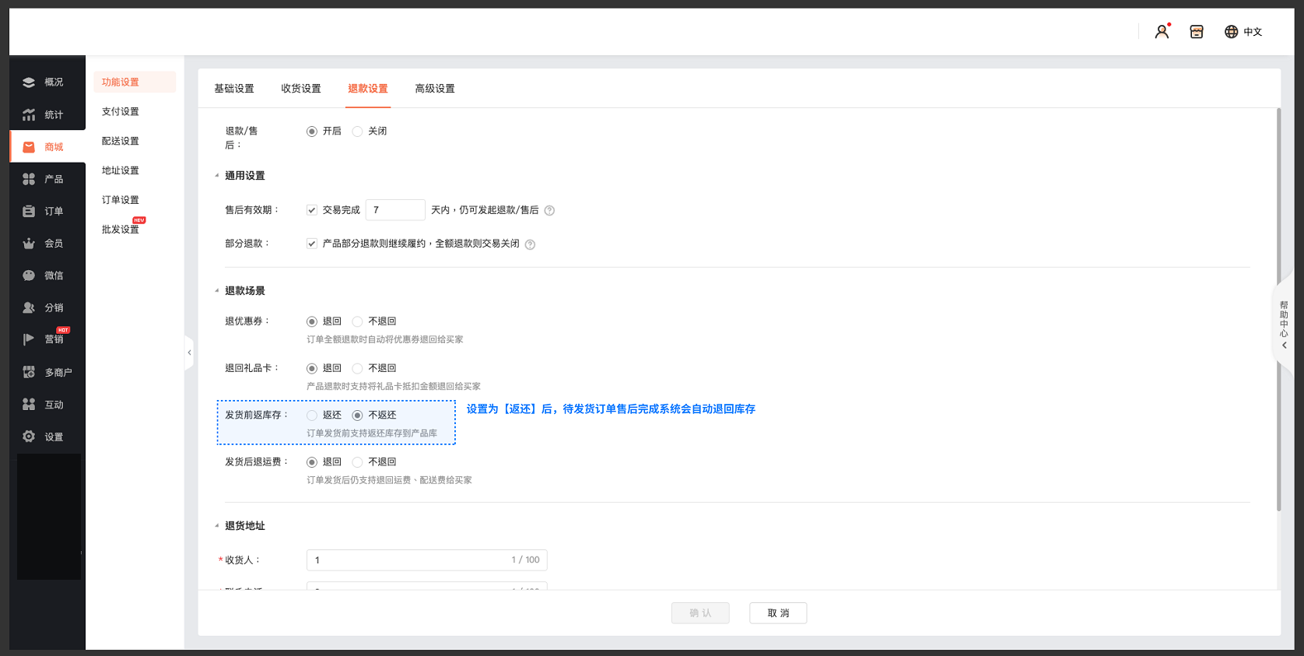This screenshot has width=1304, height=656.
Task: Click the user profile icon in header
Action: tap(1162, 32)
